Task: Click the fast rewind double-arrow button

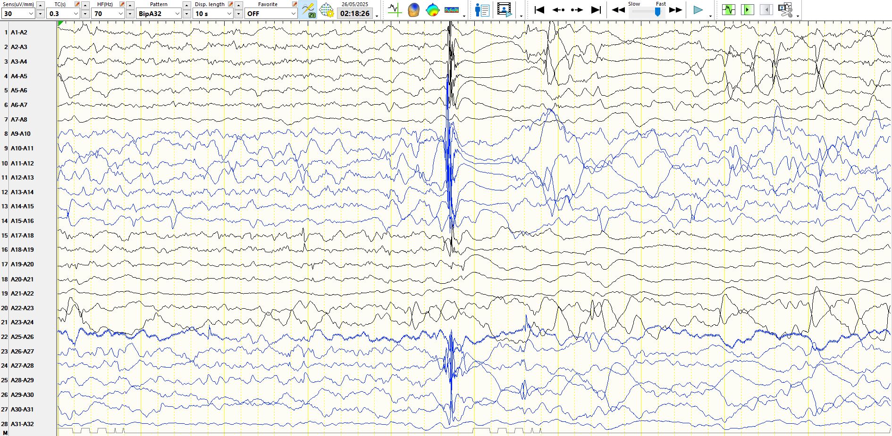Action: [618, 9]
